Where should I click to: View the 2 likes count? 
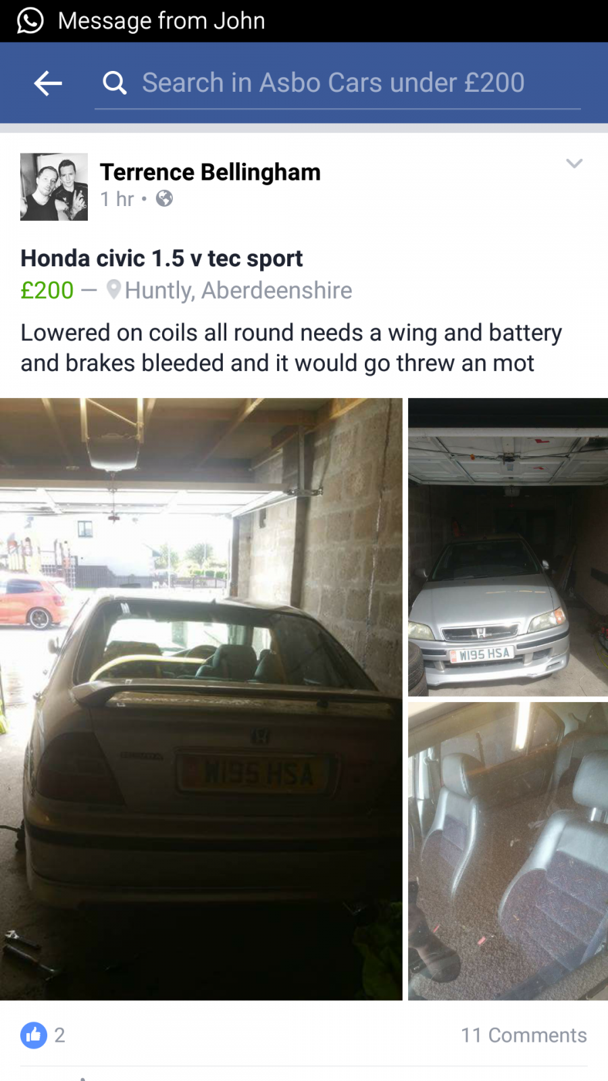59,1035
